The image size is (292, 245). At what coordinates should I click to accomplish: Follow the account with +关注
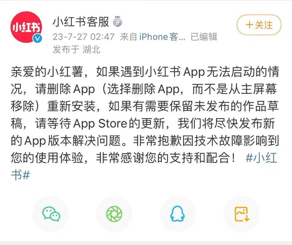point(259,25)
